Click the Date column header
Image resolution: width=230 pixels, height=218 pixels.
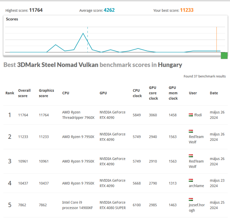point(214,93)
